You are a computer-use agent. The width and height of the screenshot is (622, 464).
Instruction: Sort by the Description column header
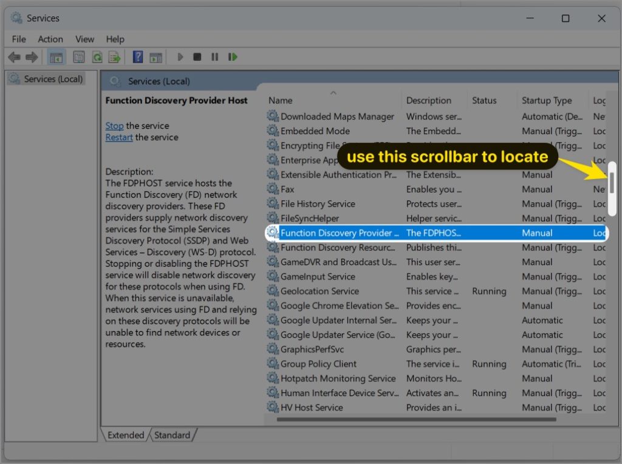pyautogui.click(x=434, y=100)
